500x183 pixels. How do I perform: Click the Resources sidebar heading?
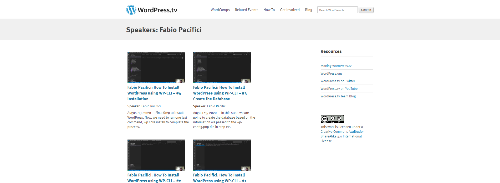[x=331, y=52]
